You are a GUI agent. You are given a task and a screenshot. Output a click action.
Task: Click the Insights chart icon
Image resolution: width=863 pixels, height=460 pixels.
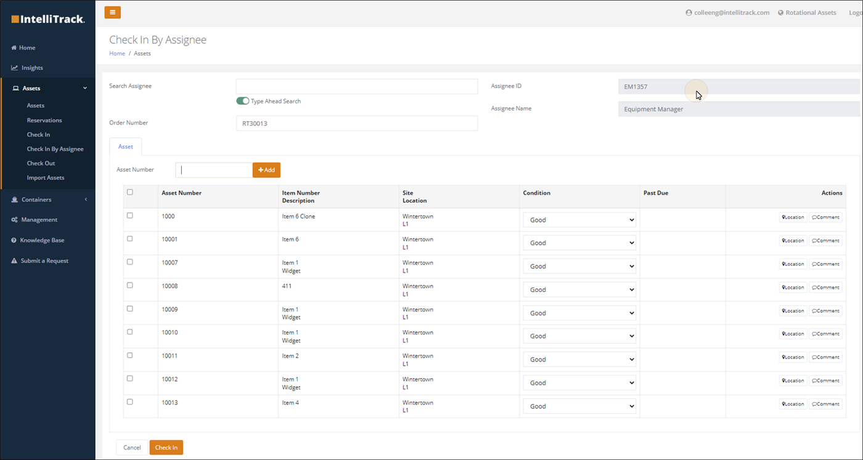[14, 68]
